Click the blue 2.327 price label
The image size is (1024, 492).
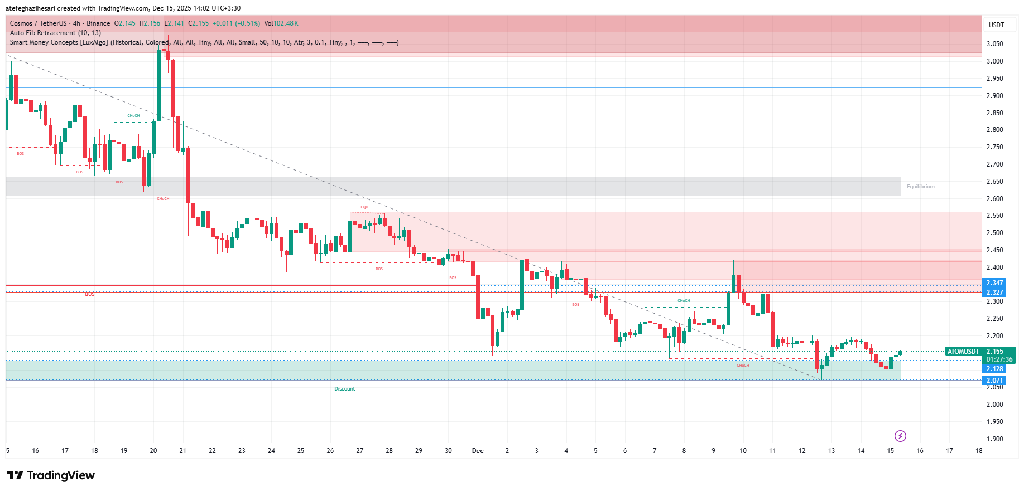tap(994, 293)
